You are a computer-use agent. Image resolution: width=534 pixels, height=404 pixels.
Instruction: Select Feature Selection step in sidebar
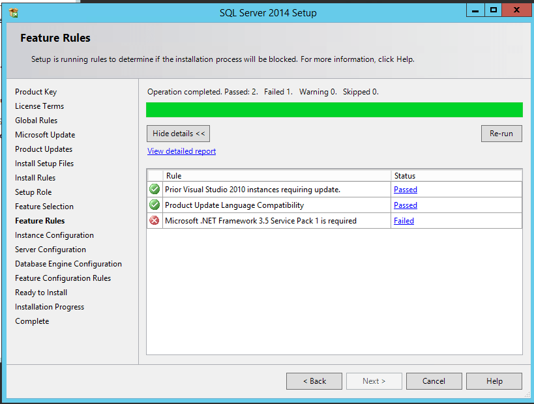[x=44, y=207]
